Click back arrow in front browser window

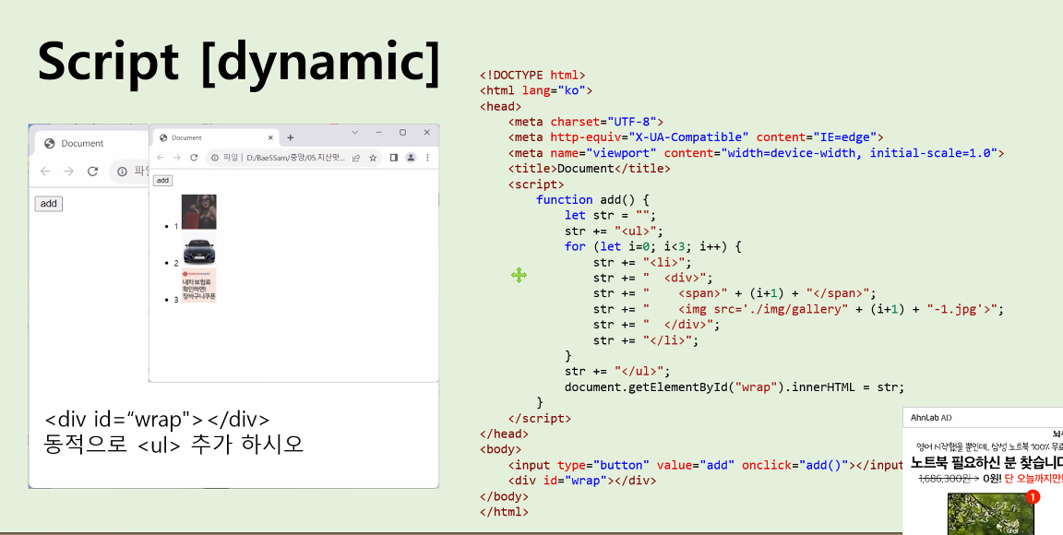tap(161, 158)
